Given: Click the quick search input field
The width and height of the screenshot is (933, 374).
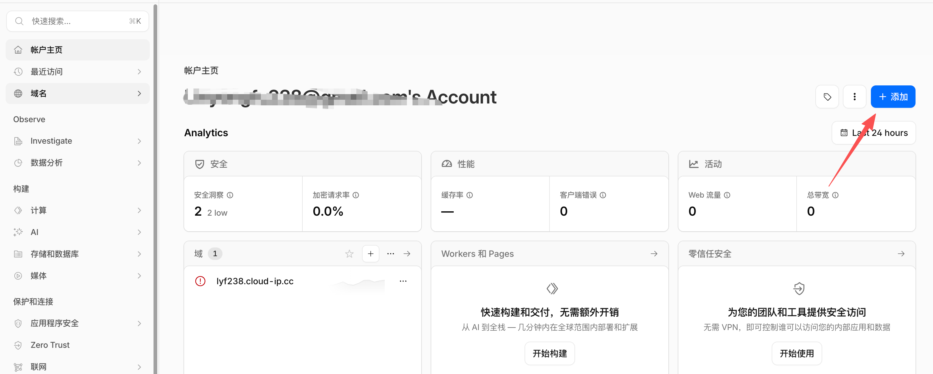Looking at the screenshot, I should [x=77, y=21].
